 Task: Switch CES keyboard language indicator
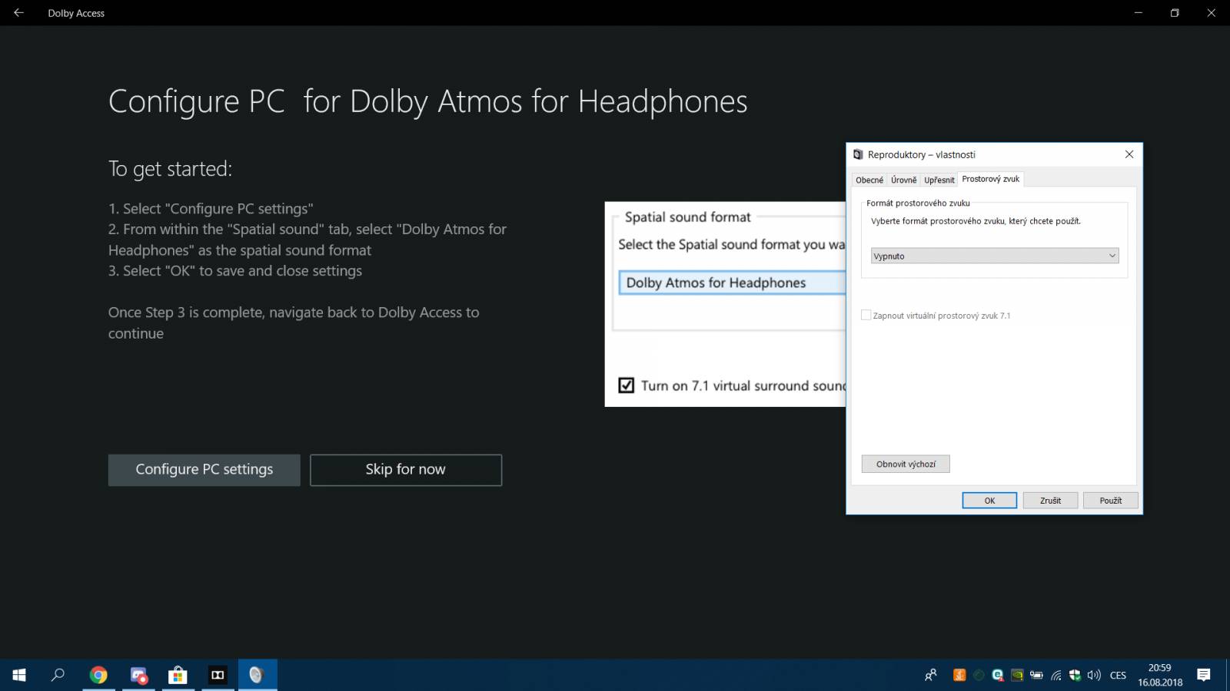[x=1118, y=676]
